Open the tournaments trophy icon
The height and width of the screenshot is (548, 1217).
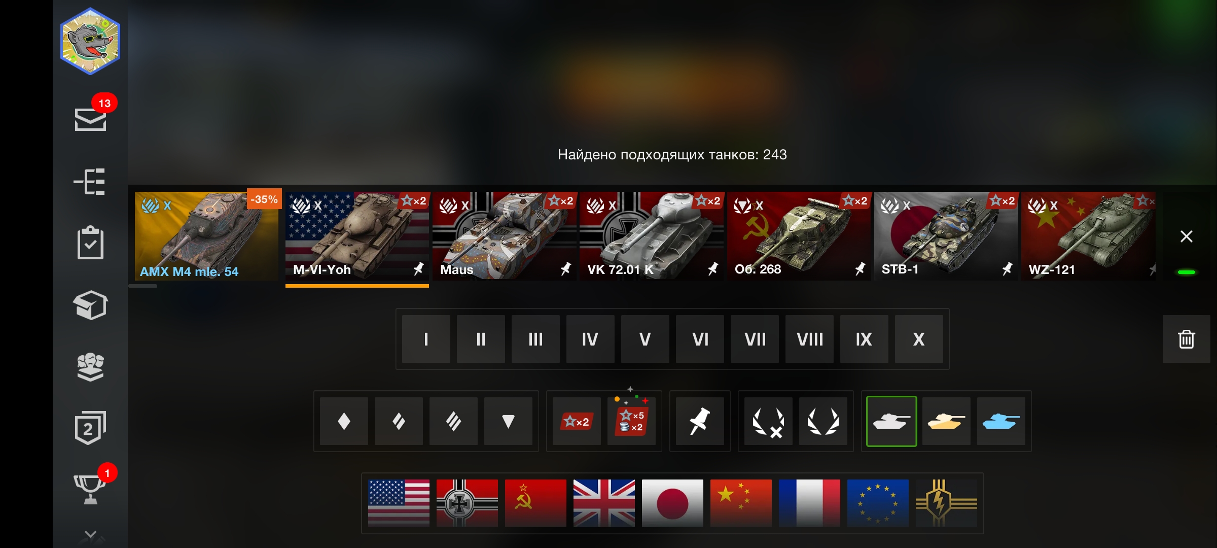pos(90,489)
